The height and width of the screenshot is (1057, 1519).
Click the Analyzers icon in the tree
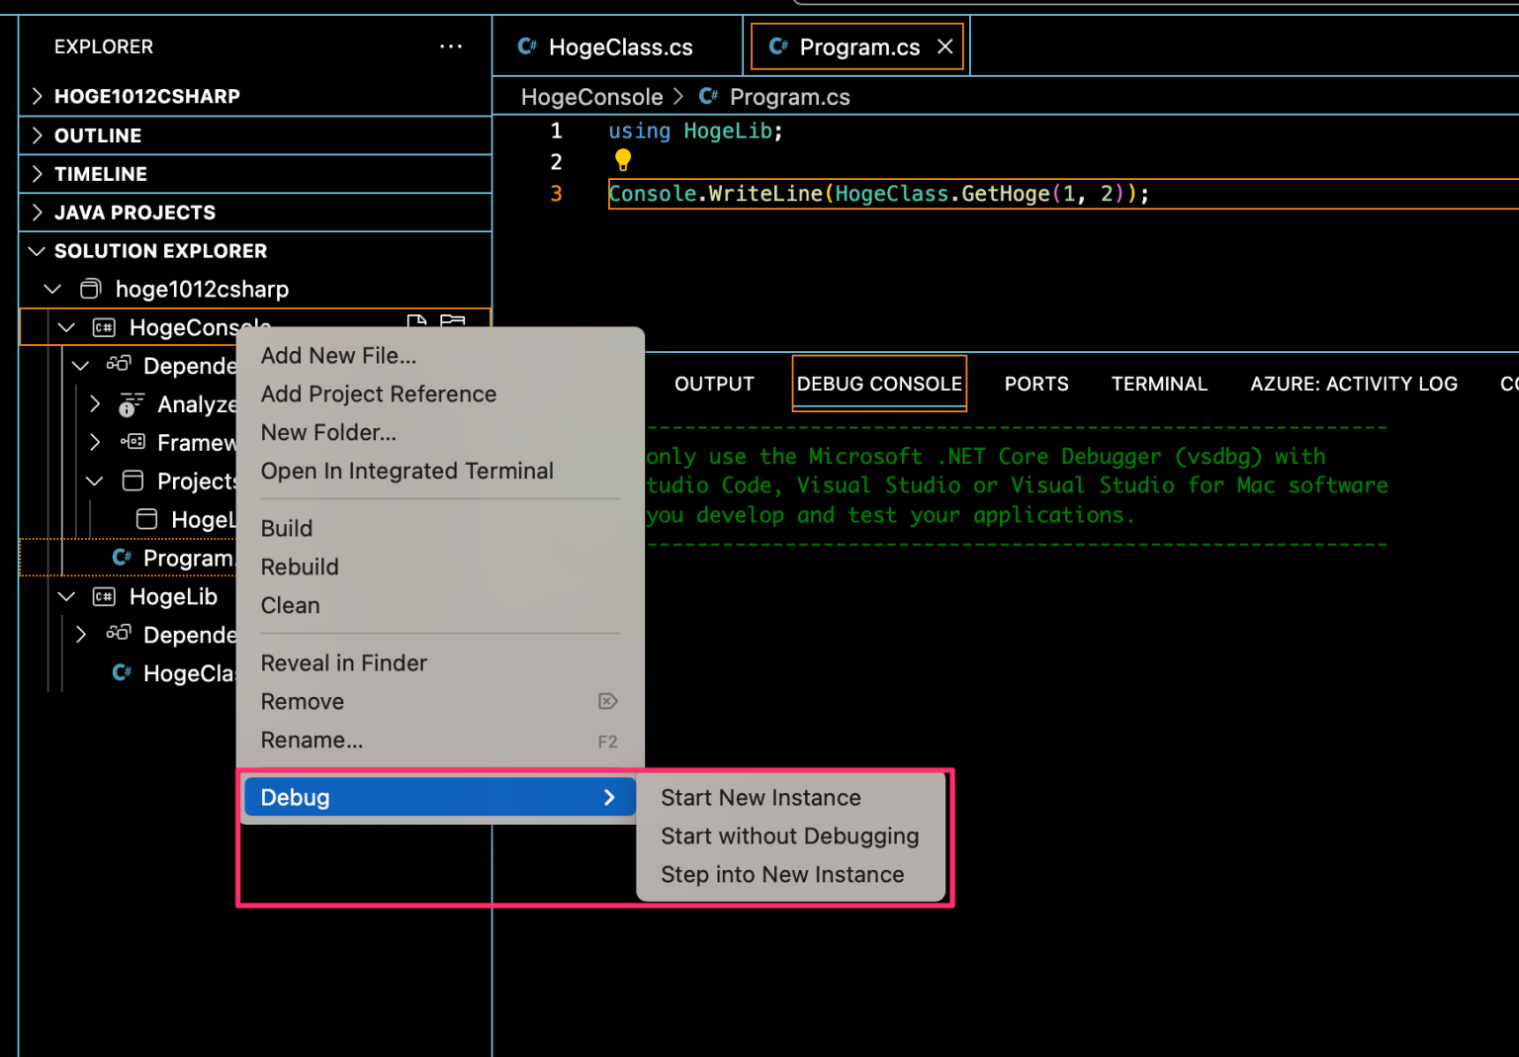point(133,403)
